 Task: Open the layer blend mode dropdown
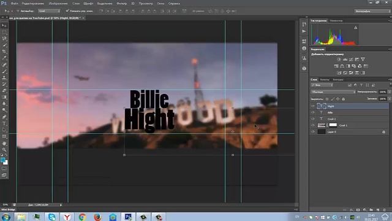[x=333, y=92]
